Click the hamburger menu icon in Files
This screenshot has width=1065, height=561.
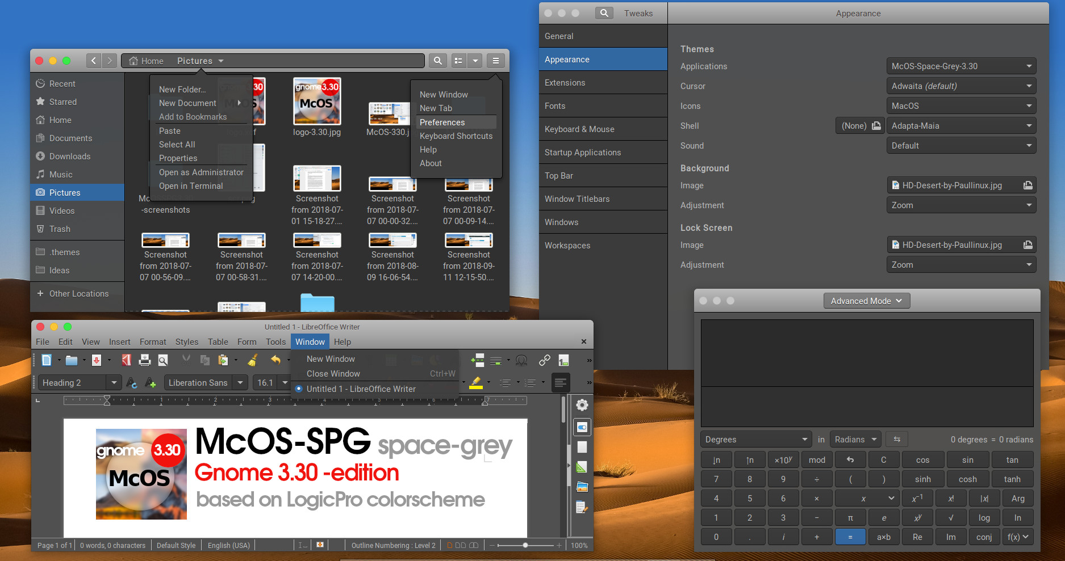(496, 61)
